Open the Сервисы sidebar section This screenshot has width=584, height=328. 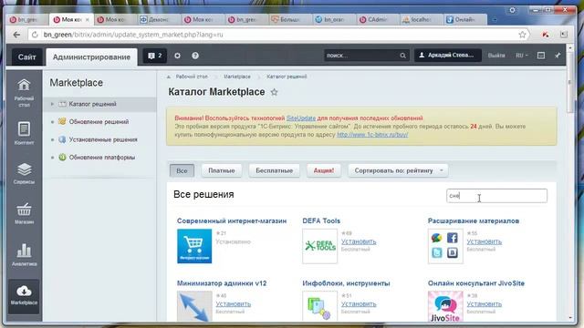[24, 173]
